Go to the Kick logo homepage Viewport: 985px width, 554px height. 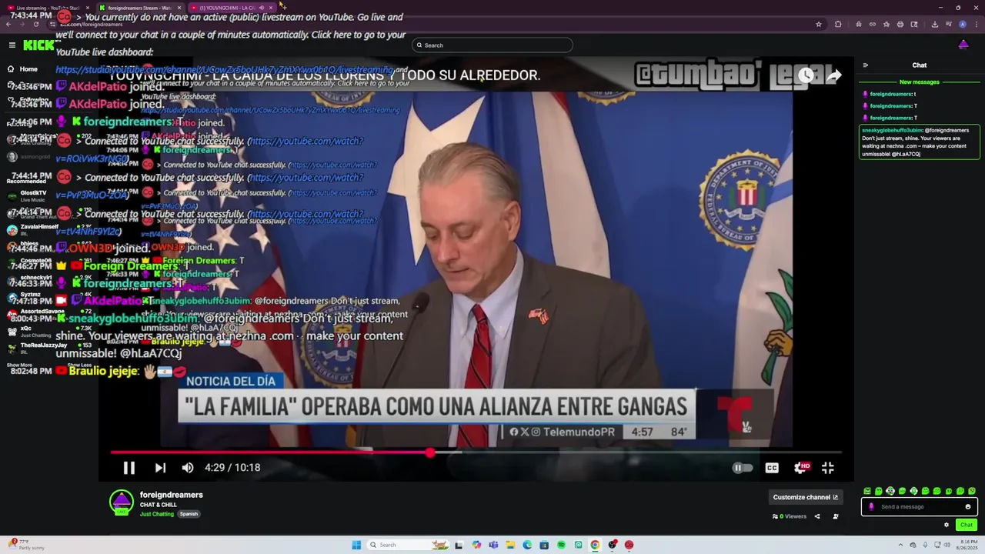pos(38,45)
